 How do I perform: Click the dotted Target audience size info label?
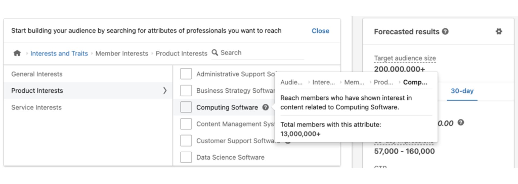405,58
